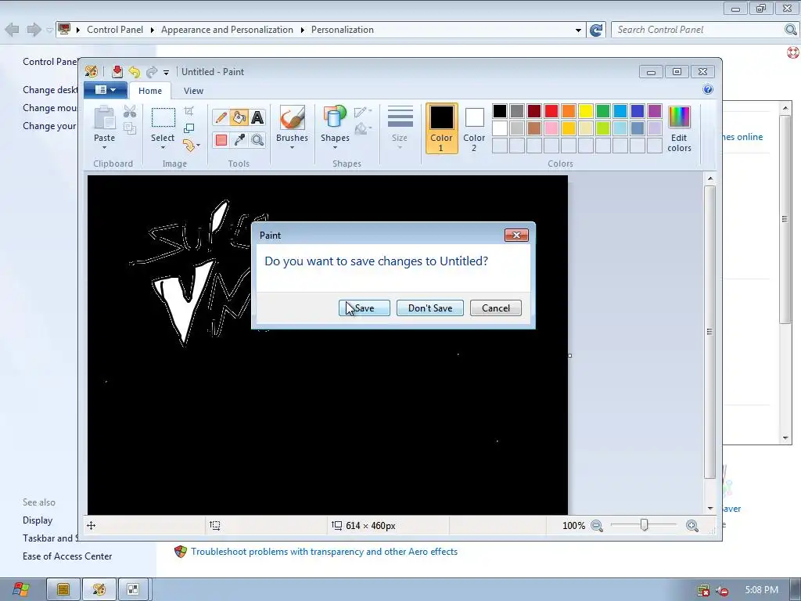Click in the Search Control Panel field
801x601 pixels.
tap(698, 30)
